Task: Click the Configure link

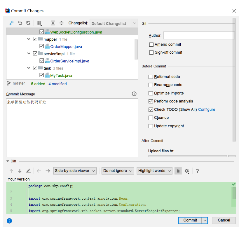Action: click(x=207, y=109)
